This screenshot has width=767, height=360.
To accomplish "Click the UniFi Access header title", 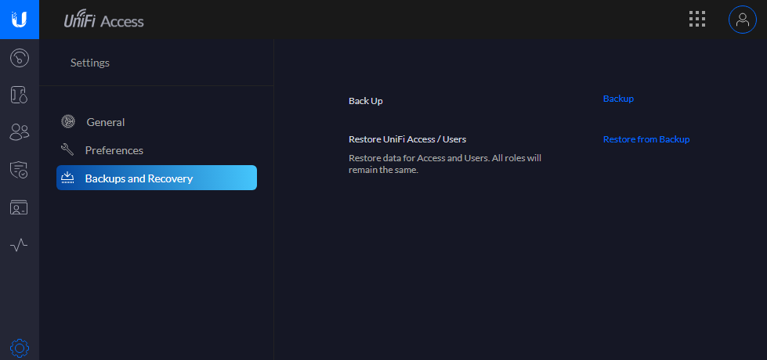I will 103,20.
